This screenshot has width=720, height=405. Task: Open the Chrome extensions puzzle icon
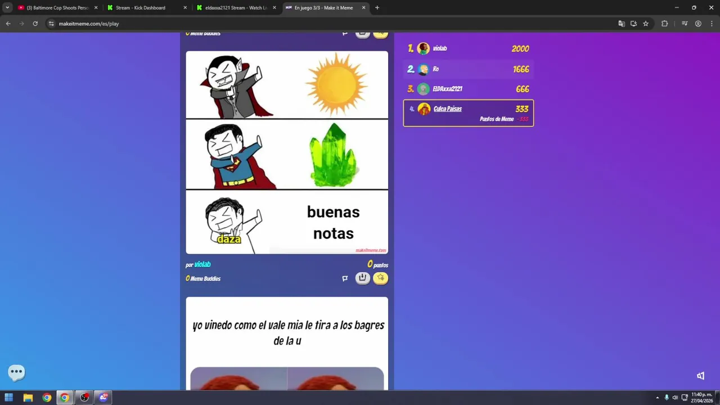point(664,24)
